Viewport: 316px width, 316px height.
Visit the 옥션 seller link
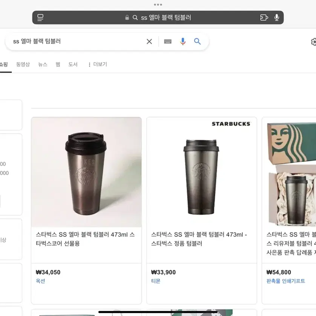pos(40,281)
